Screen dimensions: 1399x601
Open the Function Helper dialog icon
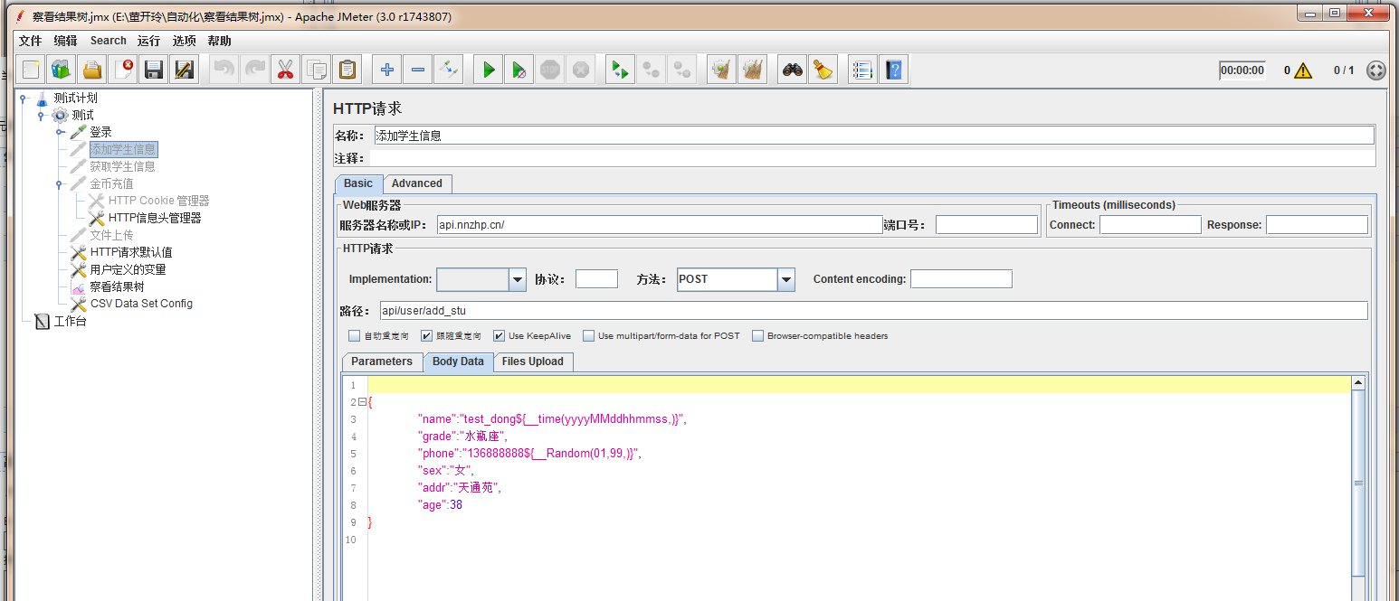(862, 70)
